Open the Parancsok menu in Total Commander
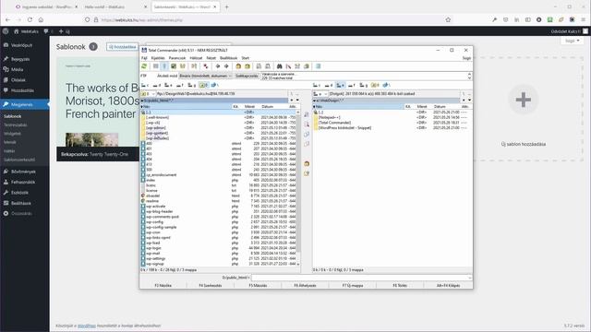The image size is (591, 332). coord(177,58)
